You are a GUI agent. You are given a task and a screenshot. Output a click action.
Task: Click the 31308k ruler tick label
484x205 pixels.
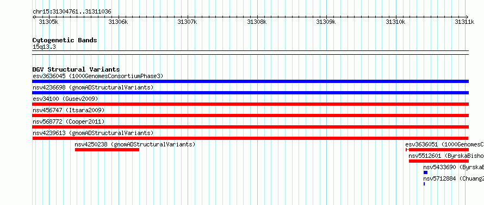pos(257,22)
